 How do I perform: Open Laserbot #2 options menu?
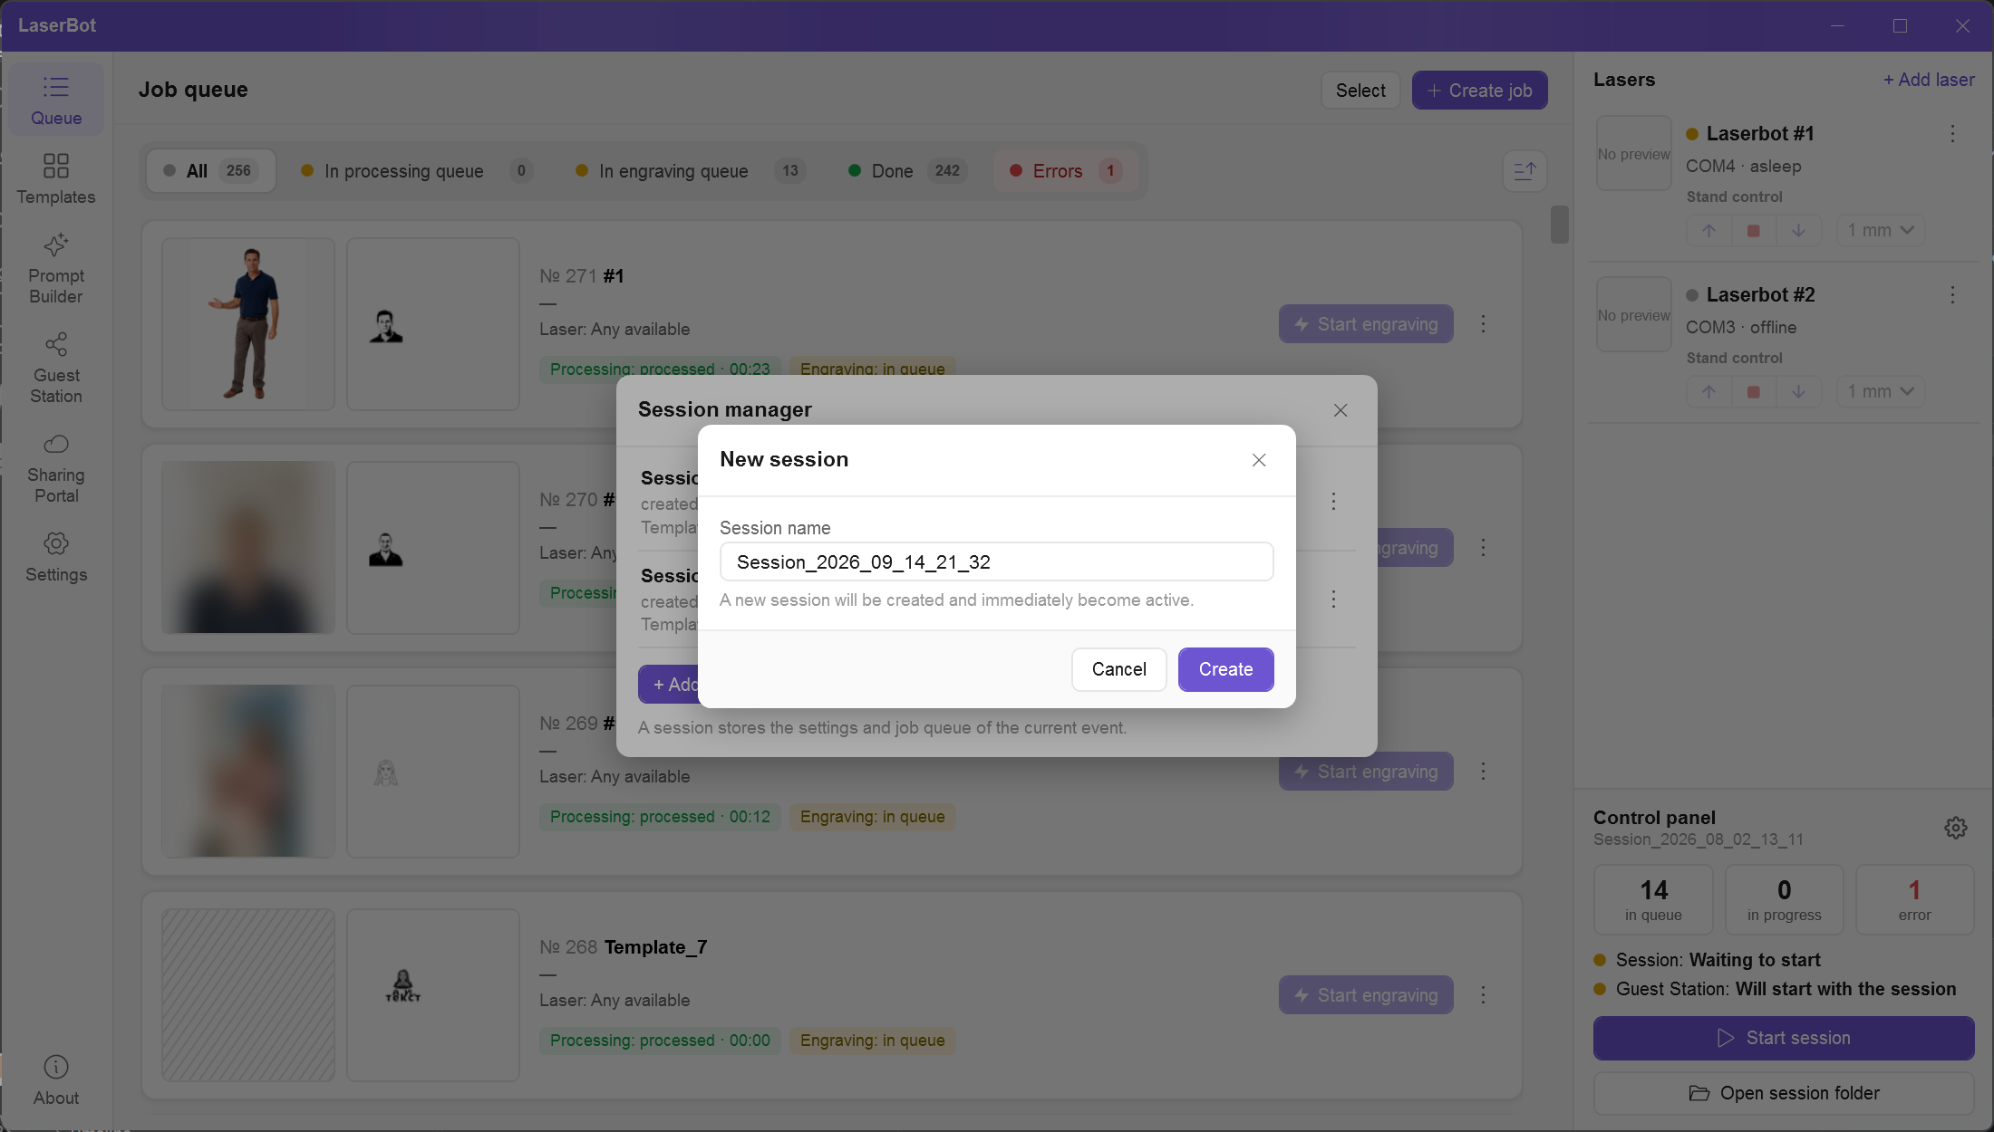pyautogui.click(x=1953, y=295)
